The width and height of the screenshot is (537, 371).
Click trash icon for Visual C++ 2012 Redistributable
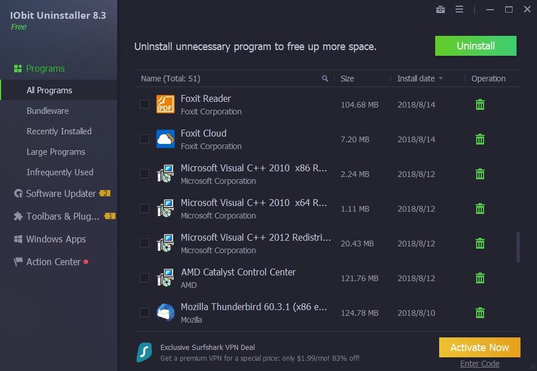480,243
